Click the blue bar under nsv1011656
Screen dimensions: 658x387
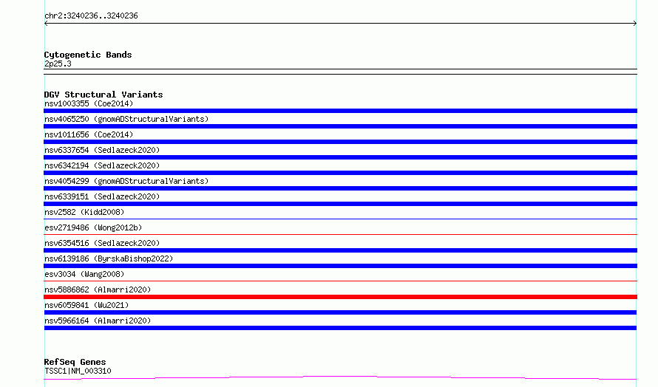pyautogui.click(x=340, y=142)
